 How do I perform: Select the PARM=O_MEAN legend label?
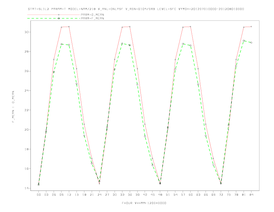click(x=92, y=15)
